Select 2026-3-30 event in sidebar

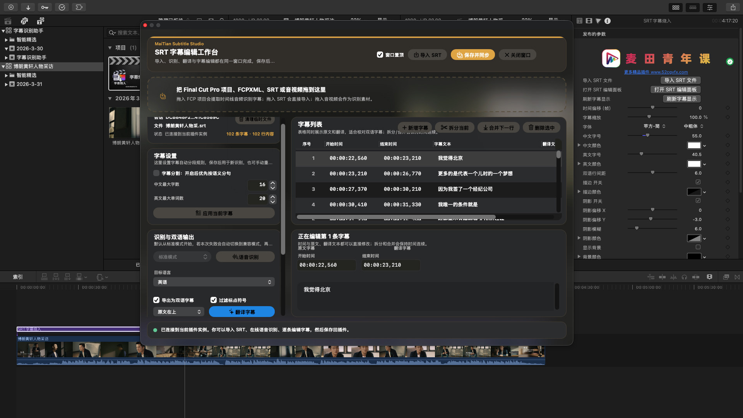29,48
